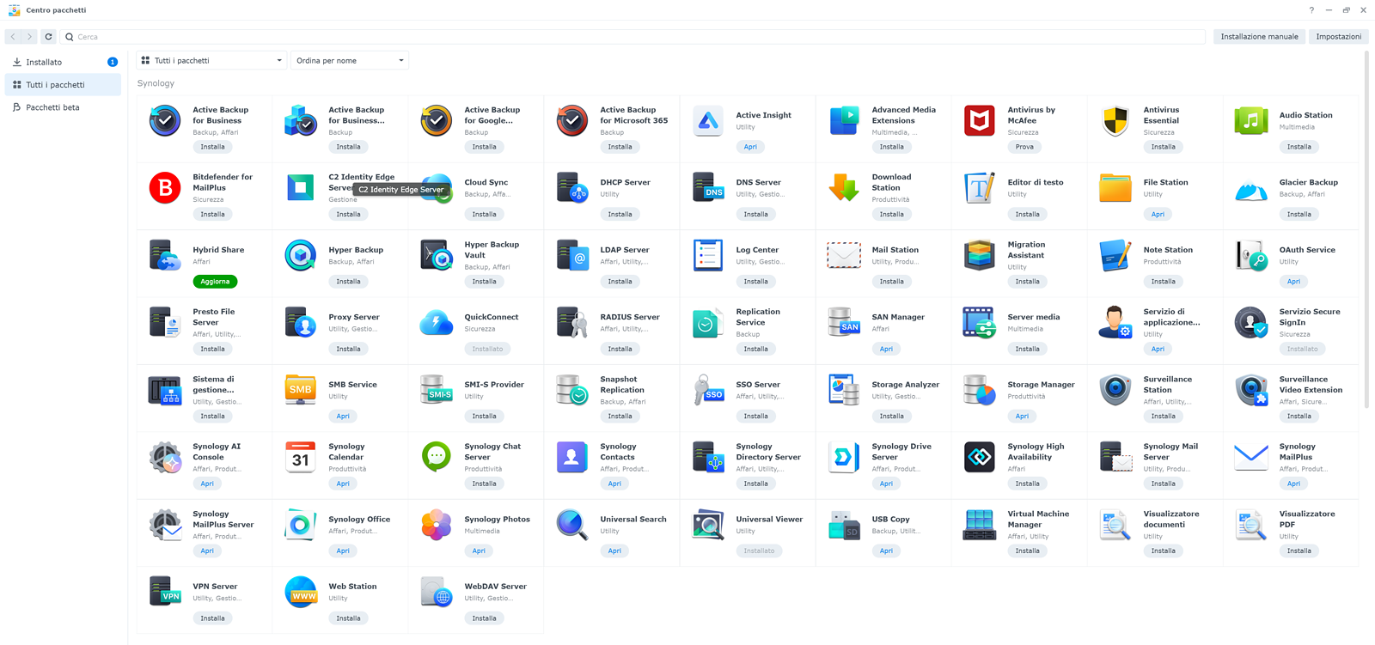The image size is (1375, 645).
Task: Click the Installazione manuale button
Action: click(1259, 37)
